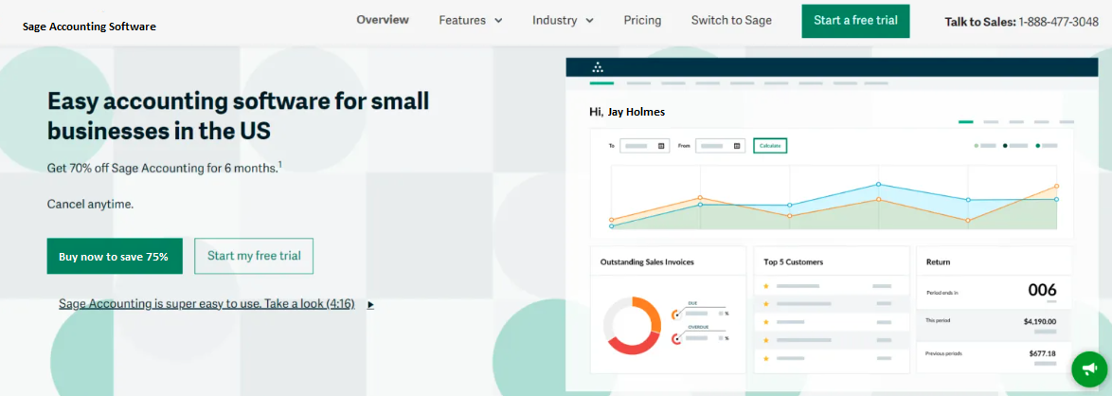
Task: Click the highest blue line chart point
Action: (x=878, y=184)
